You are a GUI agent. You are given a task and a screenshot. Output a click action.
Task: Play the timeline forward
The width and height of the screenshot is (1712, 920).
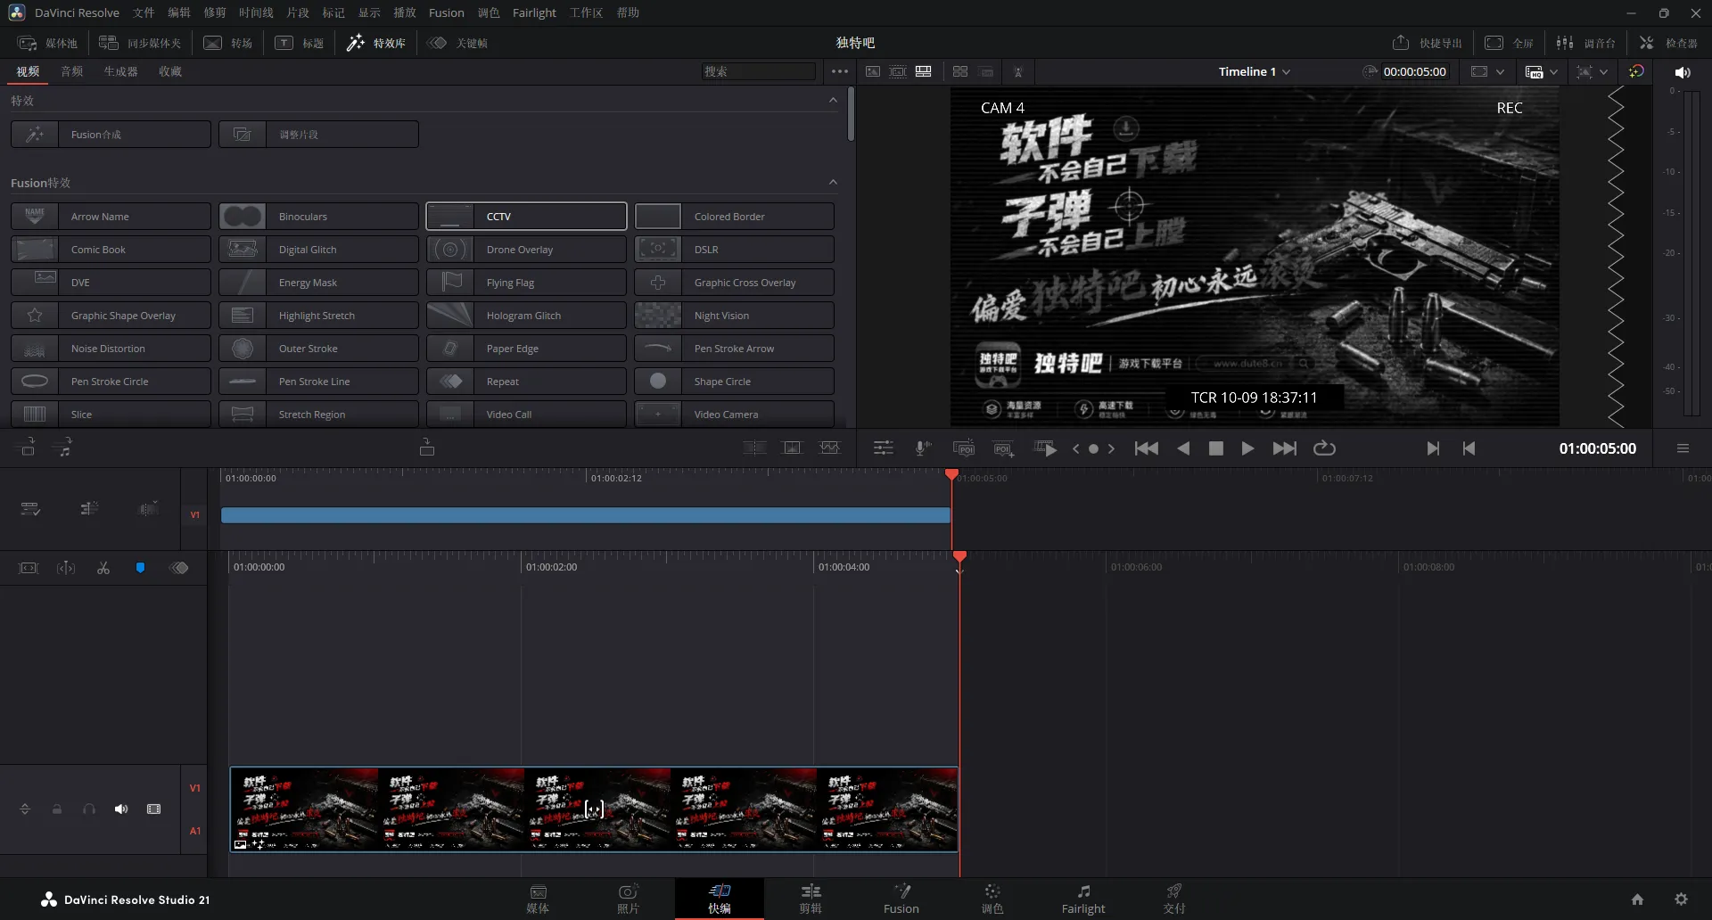click(x=1247, y=448)
